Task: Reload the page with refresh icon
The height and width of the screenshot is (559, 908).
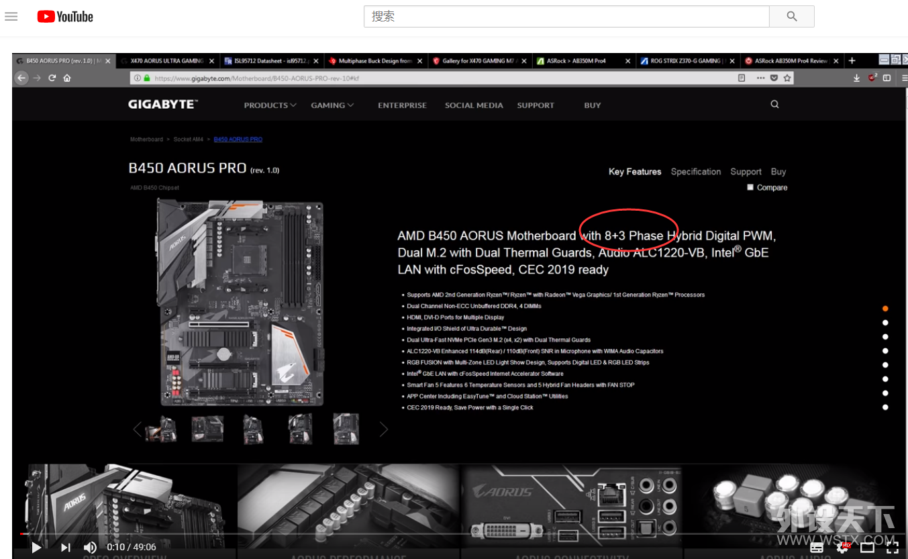Action: pyautogui.click(x=52, y=78)
